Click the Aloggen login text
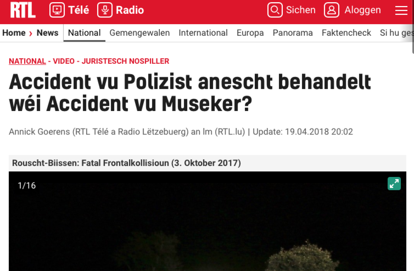The height and width of the screenshot is (271, 414). (x=363, y=10)
